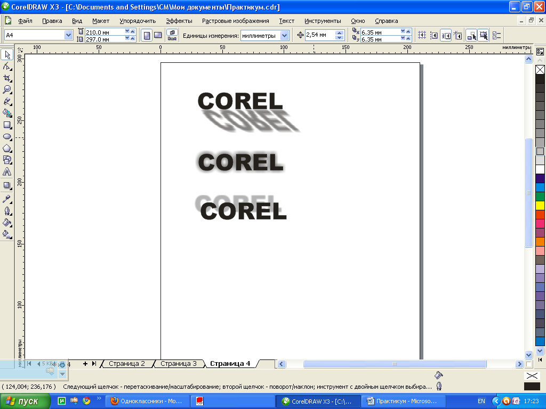
Task: Select the Shape edit tool
Action: click(7, 66)
